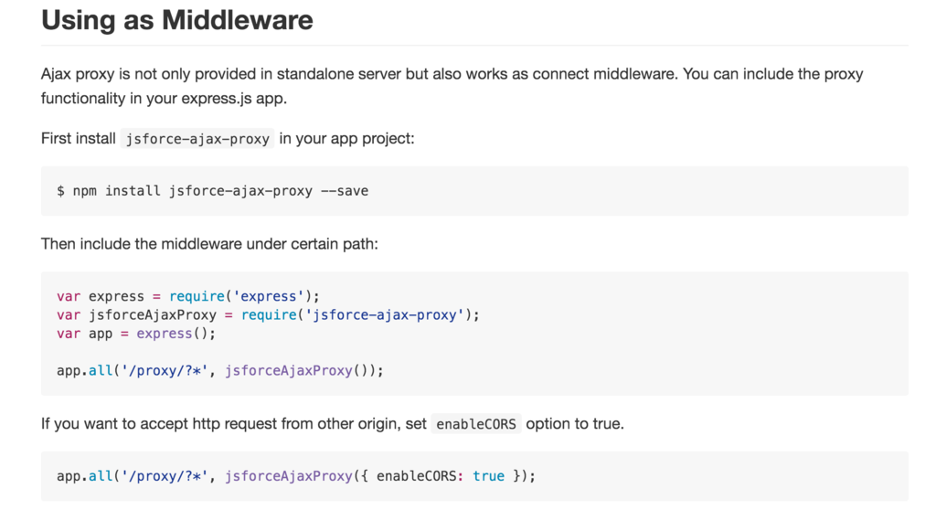
Task: Click the text 'Then include the middleware under certain path:'
Action: [209, 244]
